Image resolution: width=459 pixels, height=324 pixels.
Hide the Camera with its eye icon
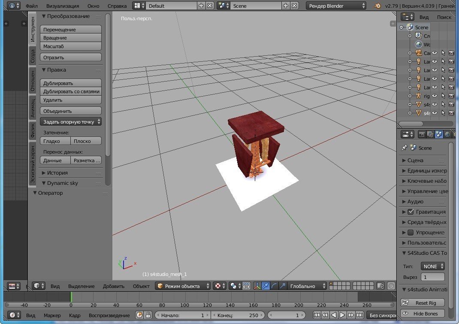coord(435,53)
